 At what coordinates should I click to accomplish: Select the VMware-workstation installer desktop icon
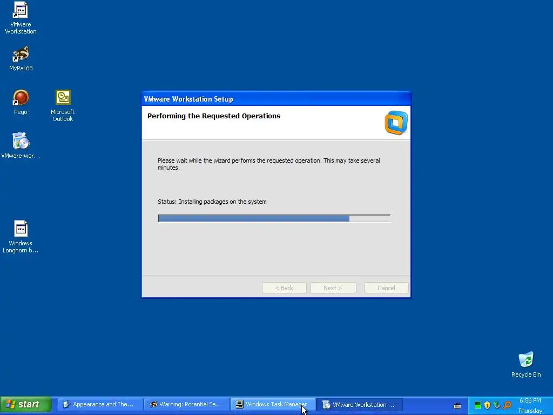[x=21, y=145]
